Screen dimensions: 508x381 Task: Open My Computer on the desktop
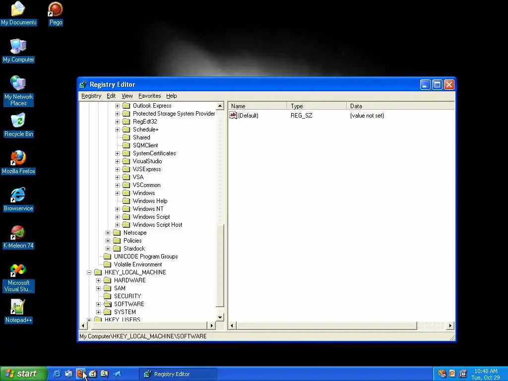click(18, 51)
